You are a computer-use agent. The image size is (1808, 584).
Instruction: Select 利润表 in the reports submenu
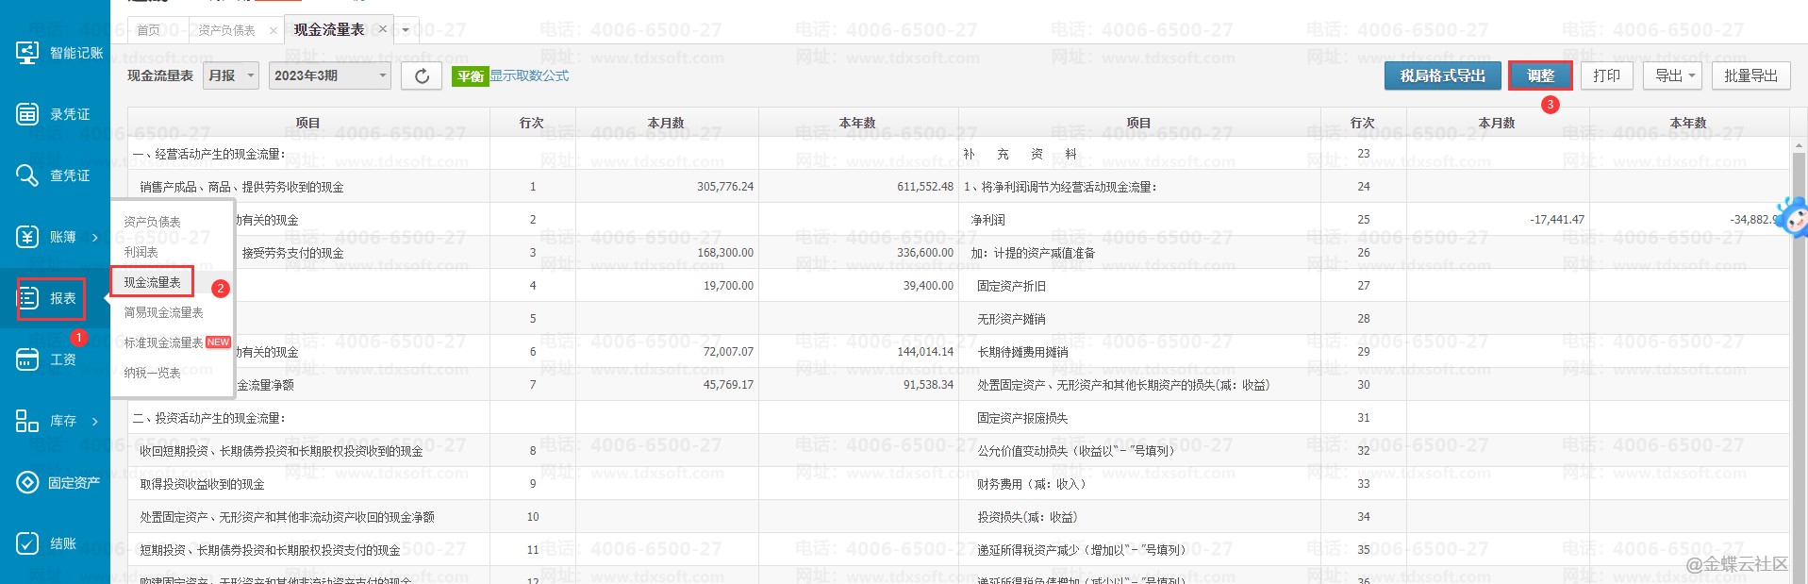141,252
